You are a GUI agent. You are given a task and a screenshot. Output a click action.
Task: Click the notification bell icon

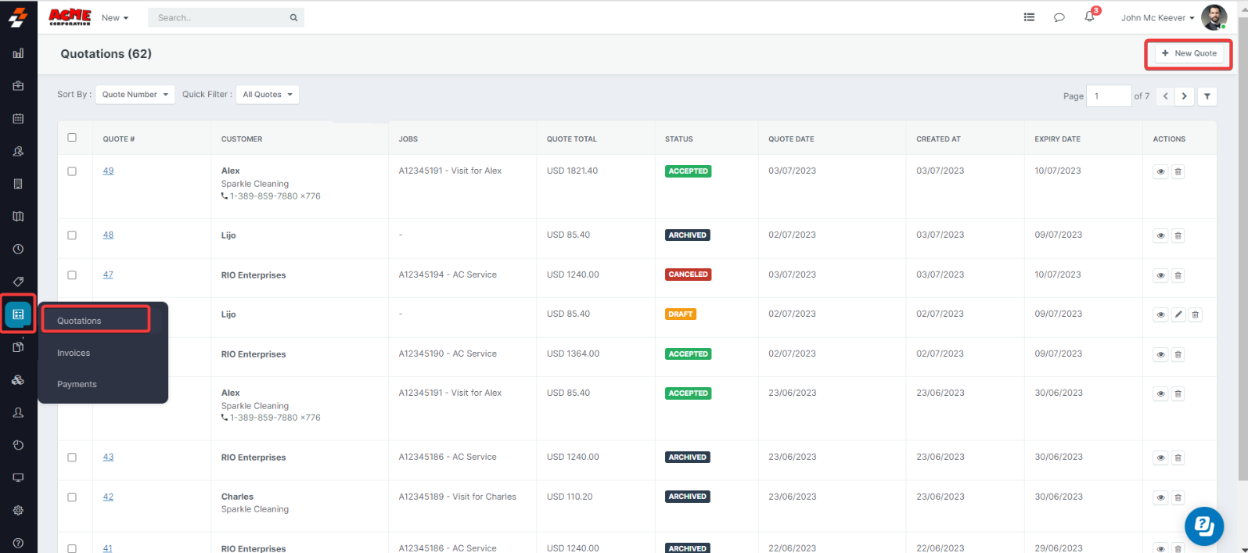coord(1089,17)
